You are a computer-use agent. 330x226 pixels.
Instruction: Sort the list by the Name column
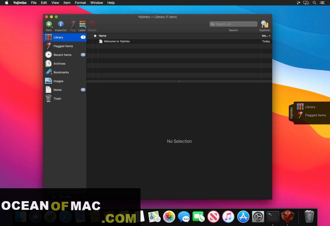[x=179, y=36]
